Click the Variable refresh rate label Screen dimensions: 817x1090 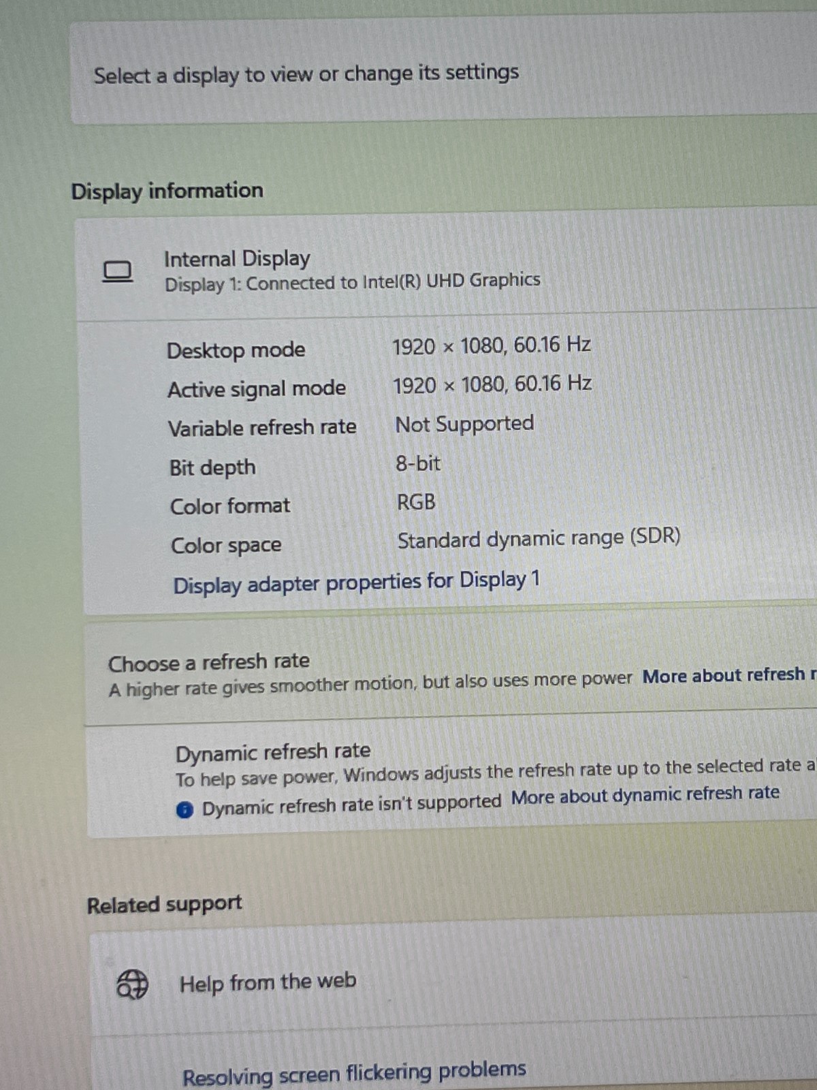point(262,428)
